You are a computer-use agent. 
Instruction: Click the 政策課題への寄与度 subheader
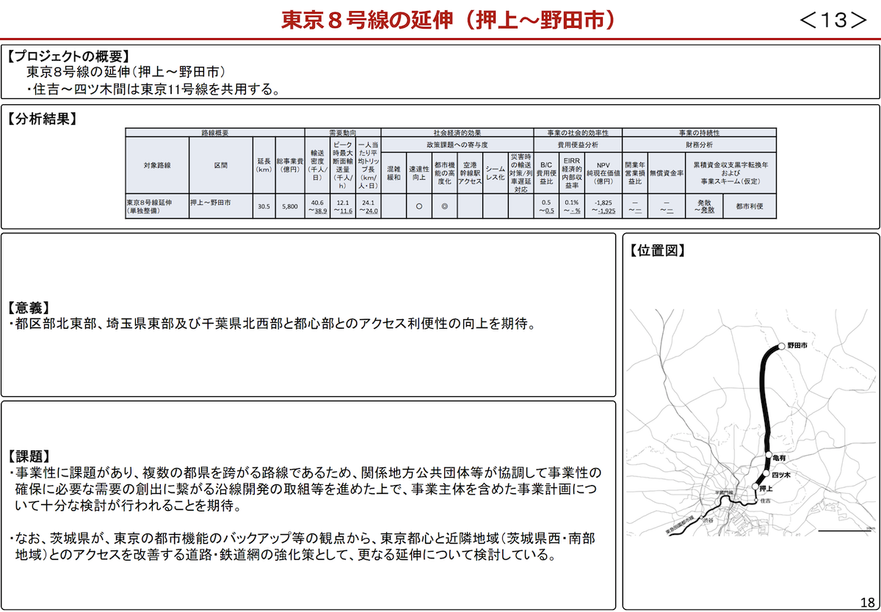pos(457,145)
